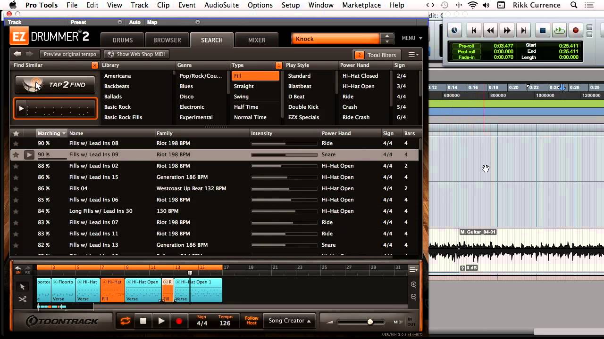Zoom out of the song track
The image size is (604, 339).
click(x=414, y=297)
